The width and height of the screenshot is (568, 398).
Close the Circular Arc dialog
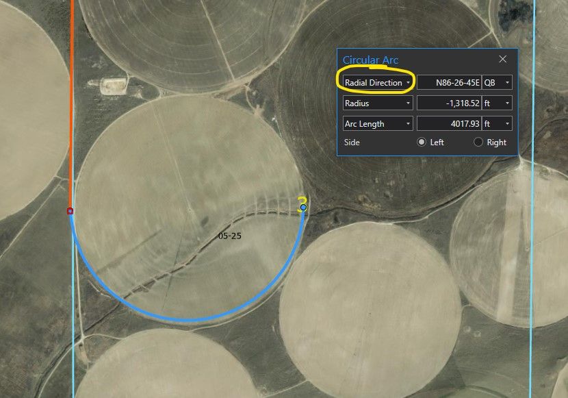[502, 59]
